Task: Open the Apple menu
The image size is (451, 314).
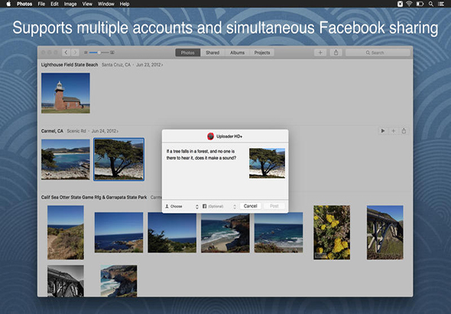Action: [8, 4]
